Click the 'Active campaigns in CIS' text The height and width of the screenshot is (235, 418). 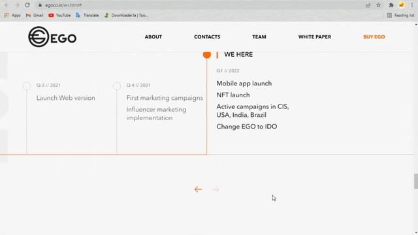coord(253,106)
